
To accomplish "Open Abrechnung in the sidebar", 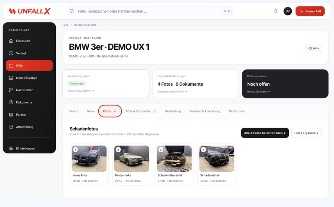I will click(x=29, y=127).
